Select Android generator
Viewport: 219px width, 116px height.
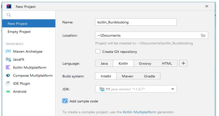[29, 91]
